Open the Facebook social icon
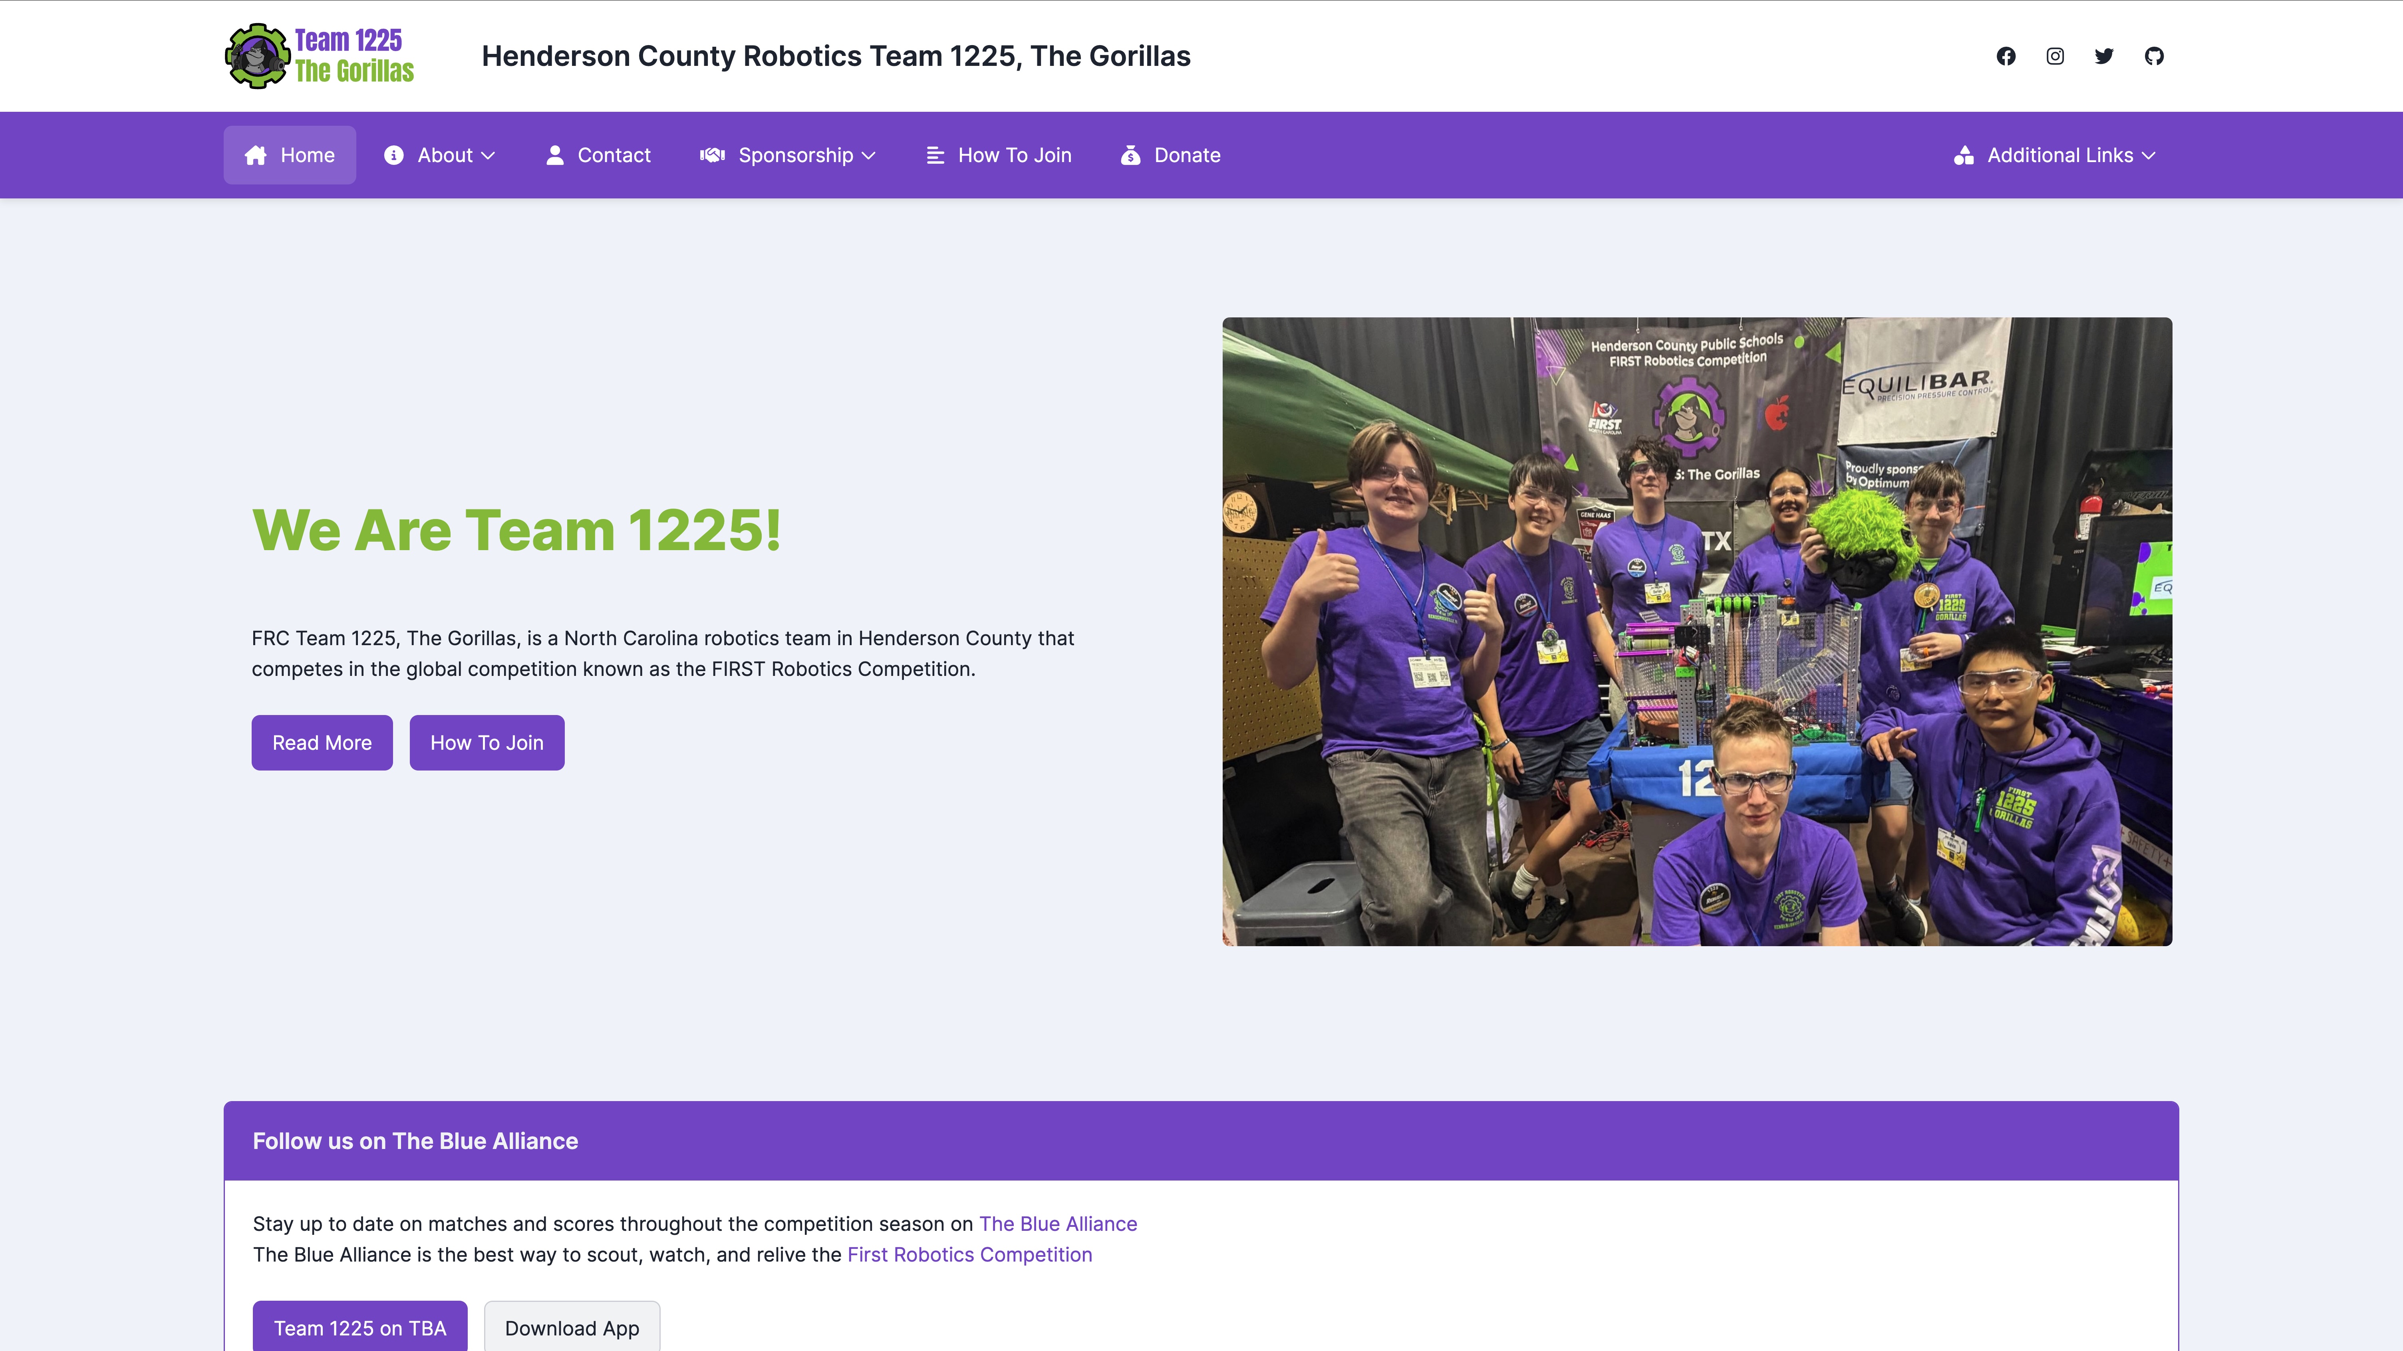This screenshot has width=2403, height=1351. (2006, 56)
